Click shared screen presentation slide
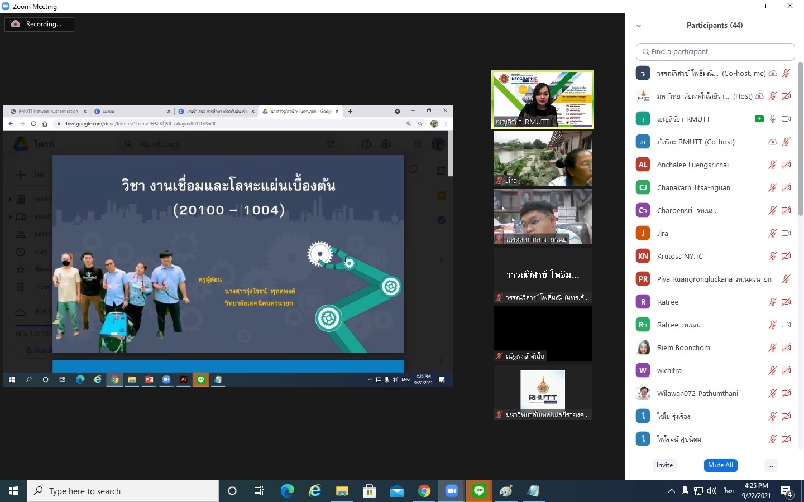 click(x=228, y=254)
